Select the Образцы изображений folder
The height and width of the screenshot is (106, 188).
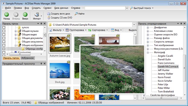pos(34,49)
